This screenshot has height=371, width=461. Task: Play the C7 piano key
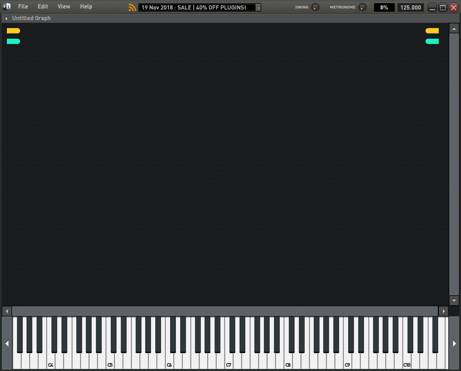[x=229, y=362]
